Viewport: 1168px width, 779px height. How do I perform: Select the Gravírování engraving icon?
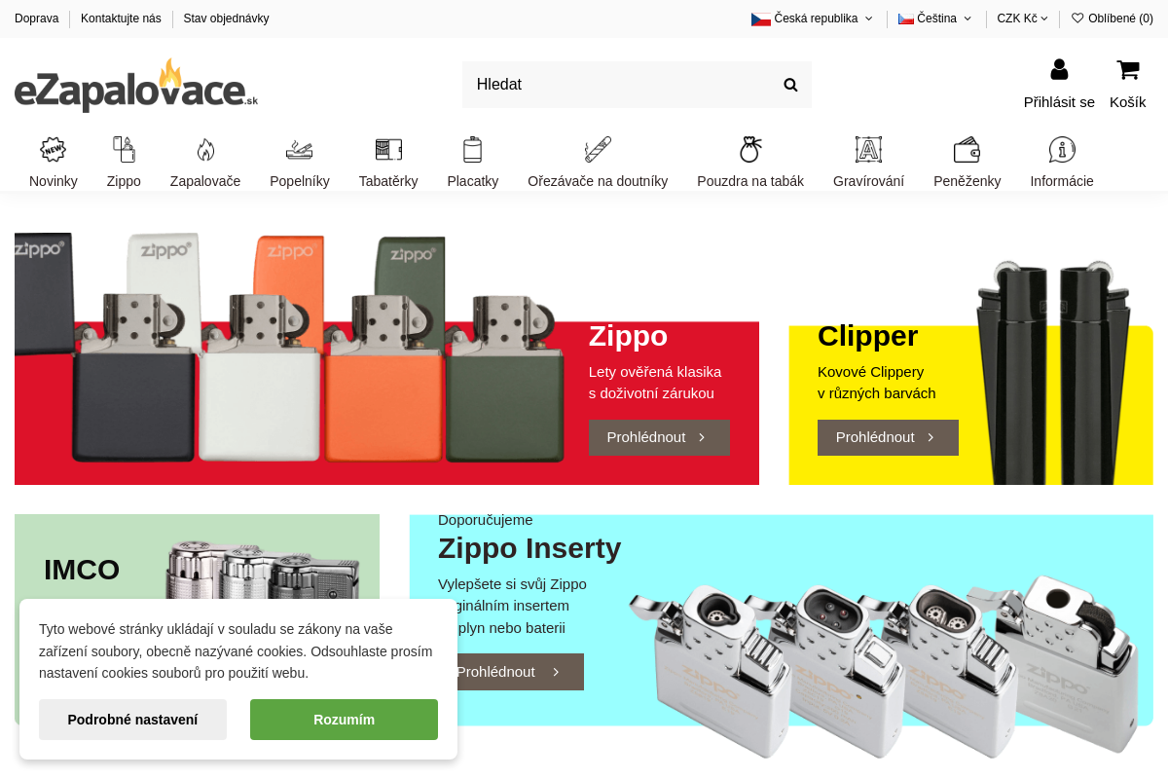pos(868,150)
